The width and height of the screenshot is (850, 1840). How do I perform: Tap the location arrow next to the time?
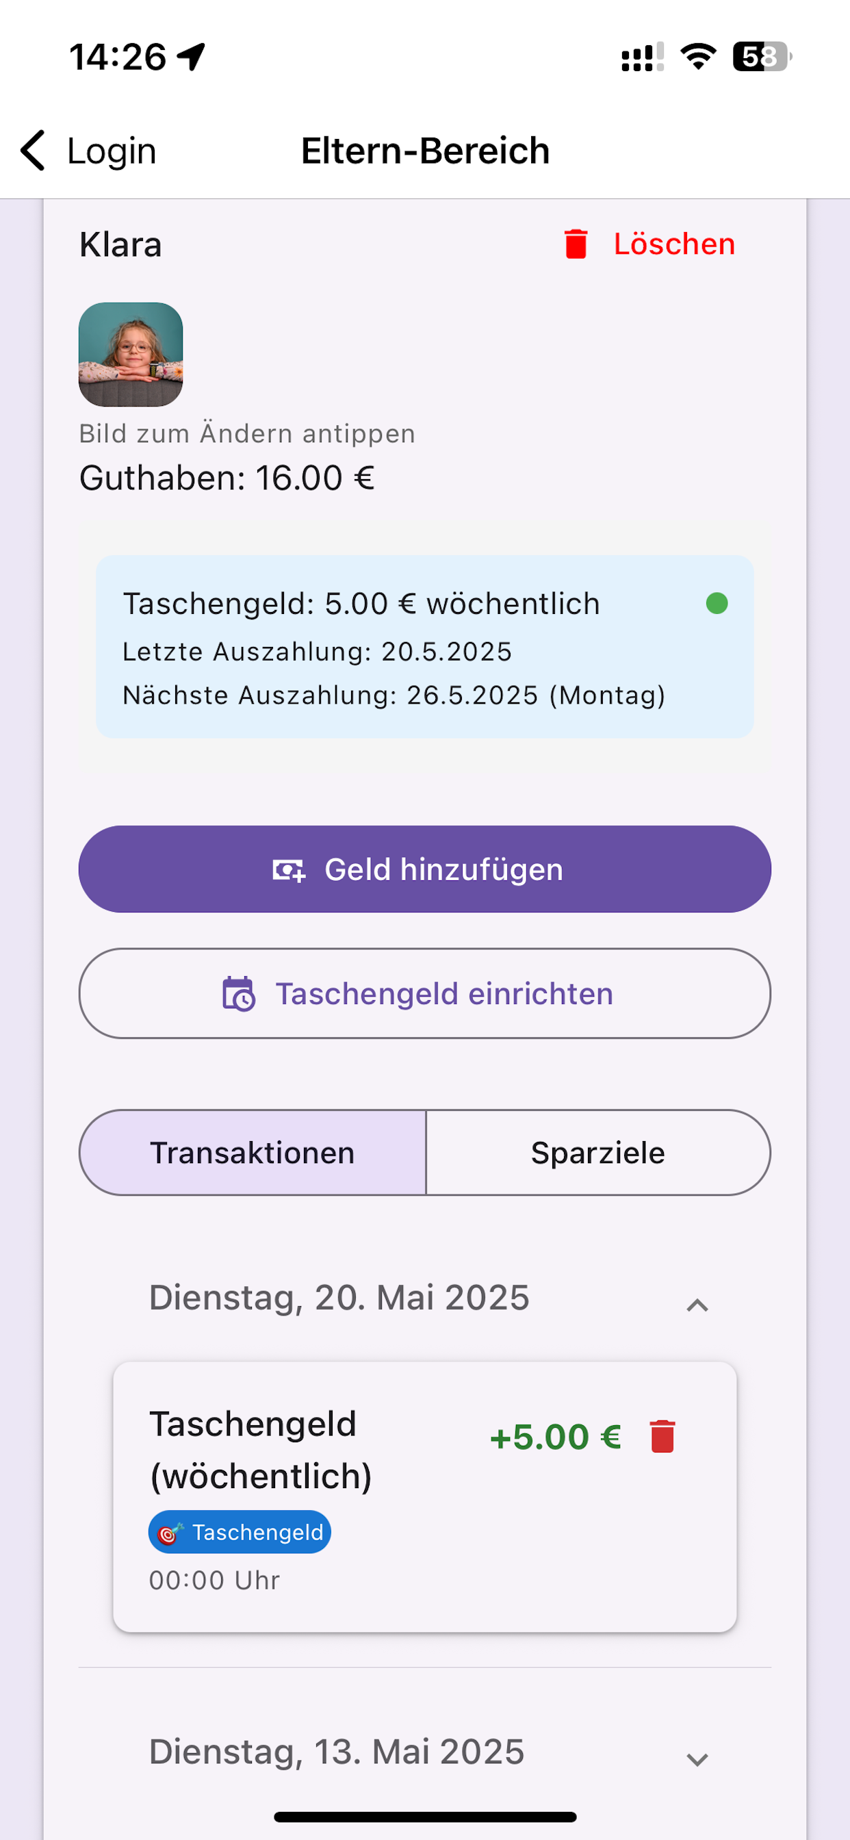tap(192, 56)
